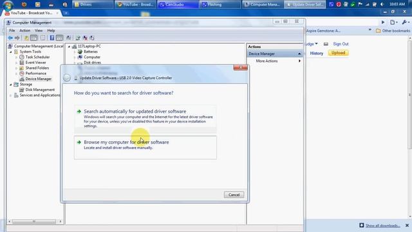Select Disk Management in console tree
Viewport: 412px width, 232px height.
40,90
